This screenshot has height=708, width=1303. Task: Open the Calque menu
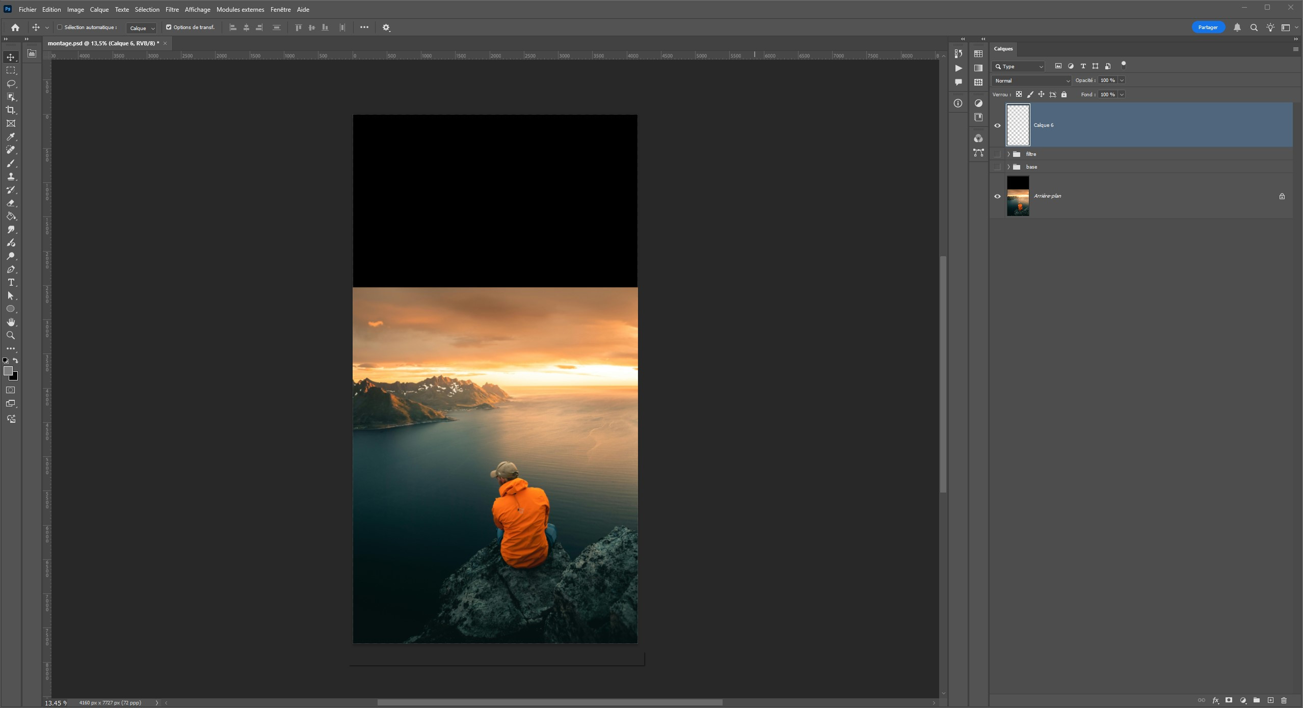pyautogui.click(x=99, y=10)
